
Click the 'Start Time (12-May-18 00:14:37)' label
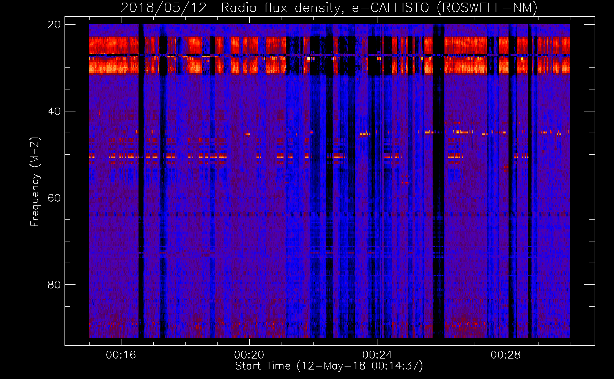pos(329,366)
